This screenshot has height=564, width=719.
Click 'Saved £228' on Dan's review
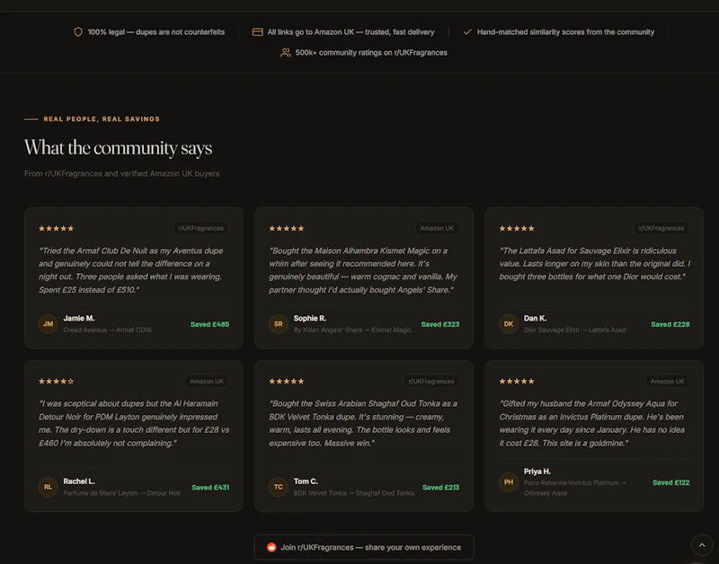tap(670, 324)
